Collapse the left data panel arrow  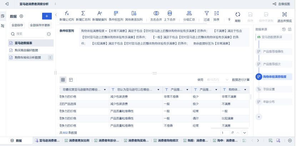(56, 15)
